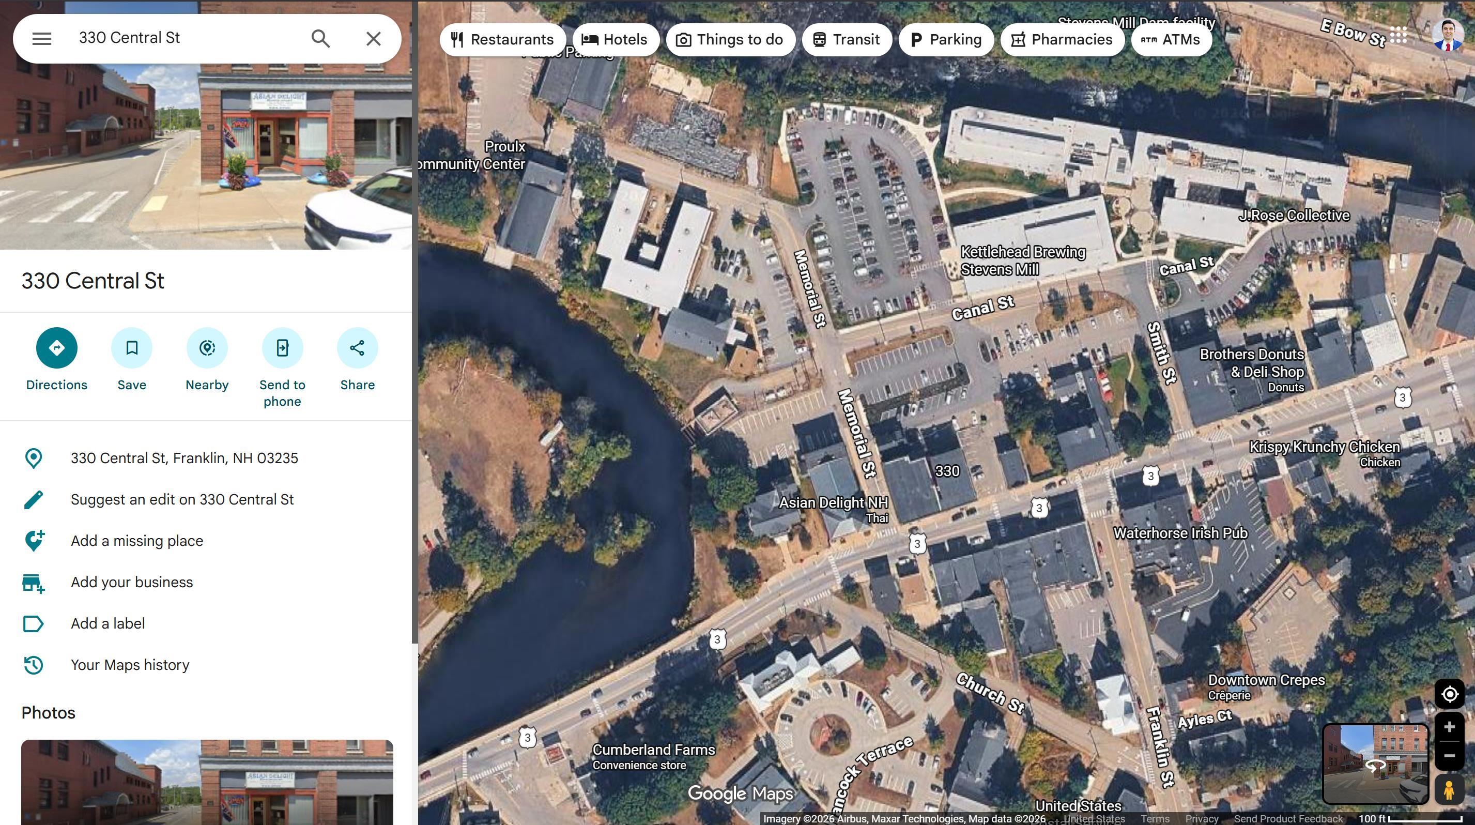
Task: Send this place to phone
Action: click(x=282, y=368)
